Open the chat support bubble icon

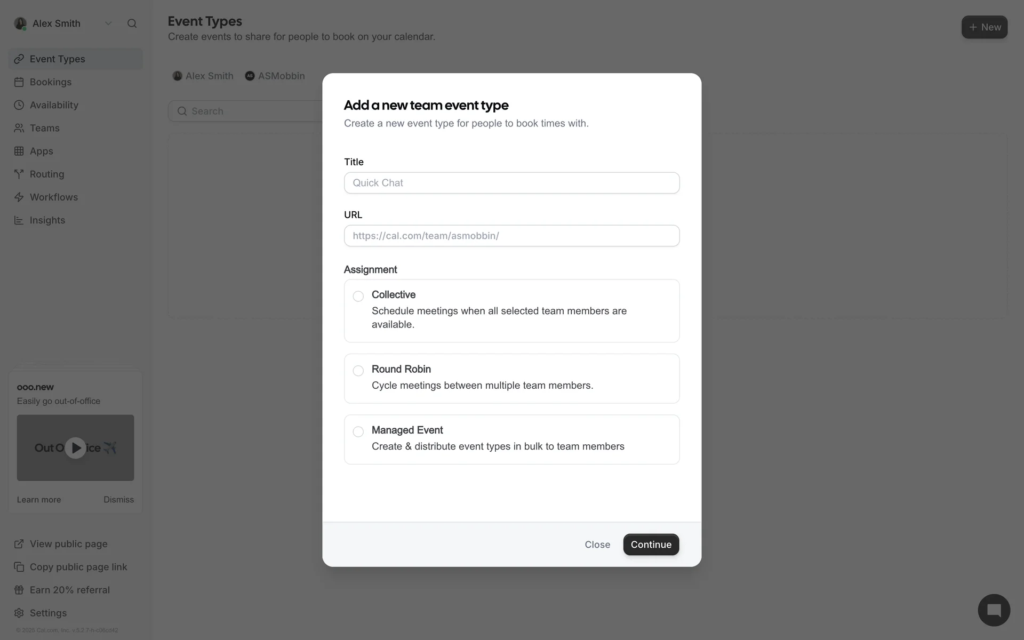coord(994,610)
